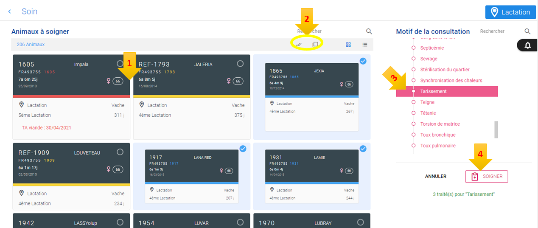Click the location pin on 1865 card
This screenshot has height=228, width=538.
tap(272, 103)
